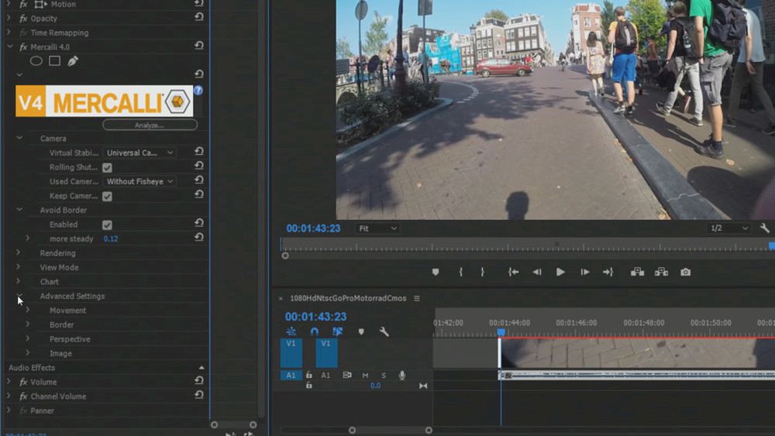
Task: Click the timeline panel timecode field
Action: pyautogui.click(x=315, y=317)
